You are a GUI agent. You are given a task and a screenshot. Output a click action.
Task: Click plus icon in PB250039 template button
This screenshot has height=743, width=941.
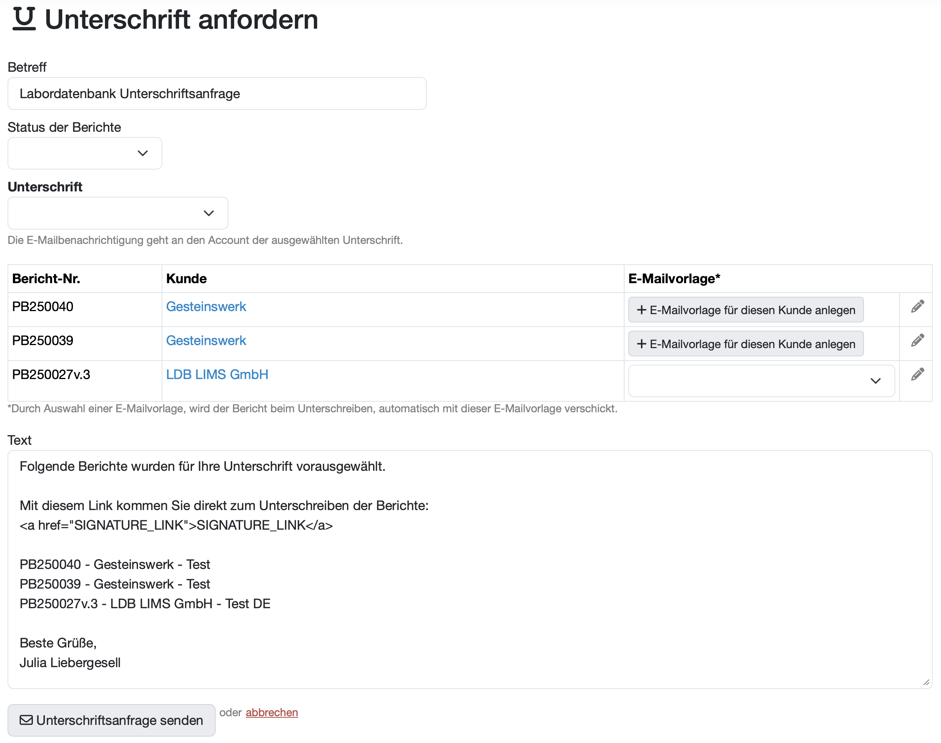coord(641,344)
